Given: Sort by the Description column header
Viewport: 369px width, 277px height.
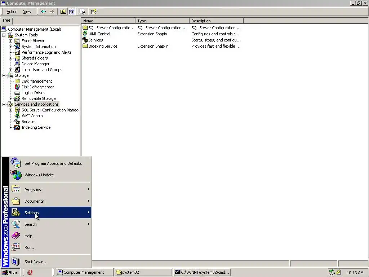Looking at the screenshot, I should point(217,21).
